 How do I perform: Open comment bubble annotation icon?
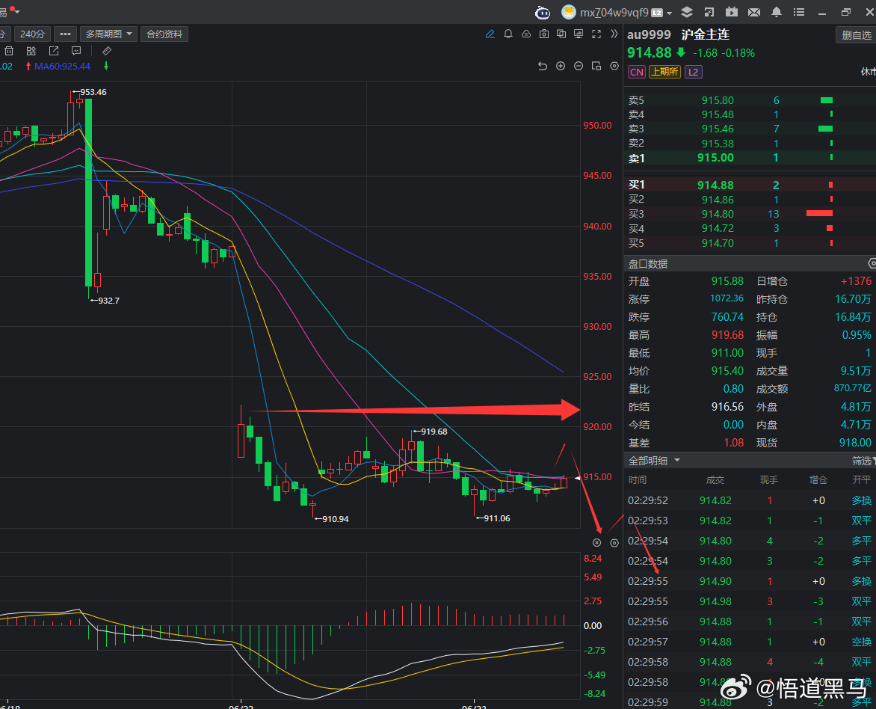coord(76,51)
